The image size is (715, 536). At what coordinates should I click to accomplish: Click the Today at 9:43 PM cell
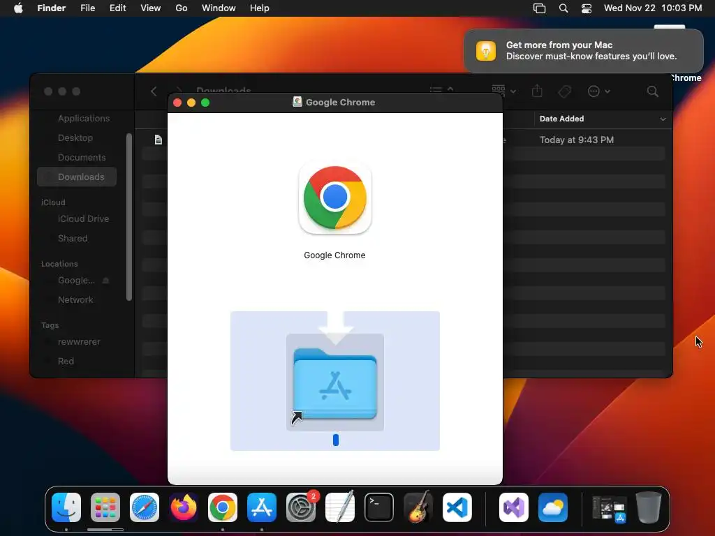coord(576,140)
